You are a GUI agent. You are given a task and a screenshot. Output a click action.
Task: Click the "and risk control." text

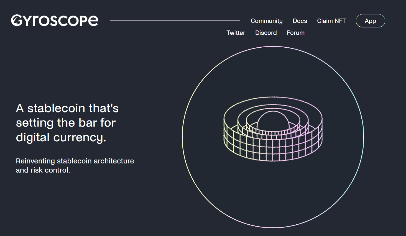click(43, 170)
